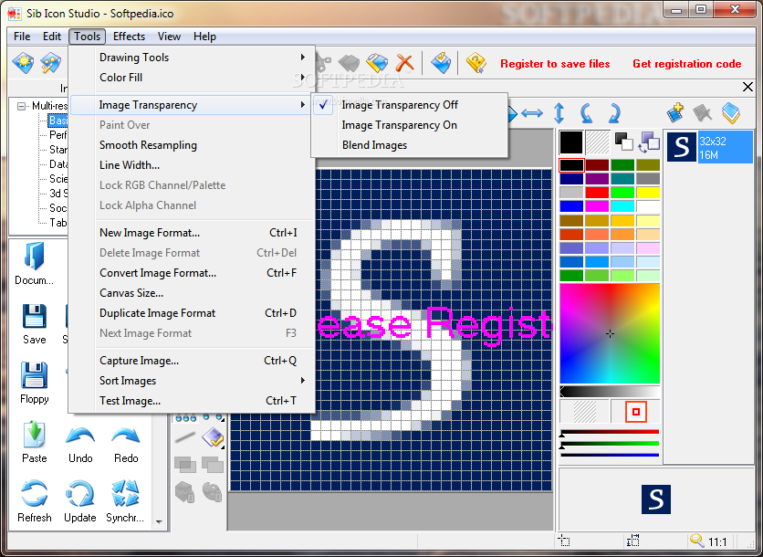Click the Synchr... icon
763x557 pixels.
(125, 494)
